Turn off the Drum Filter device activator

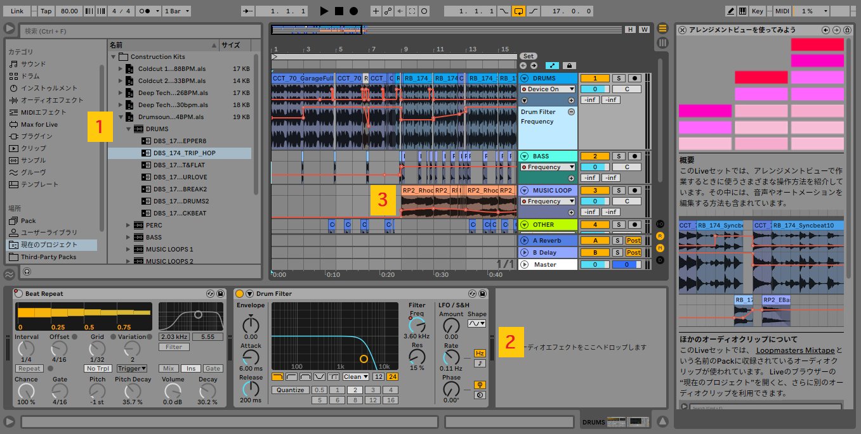[x=239, y=294]
